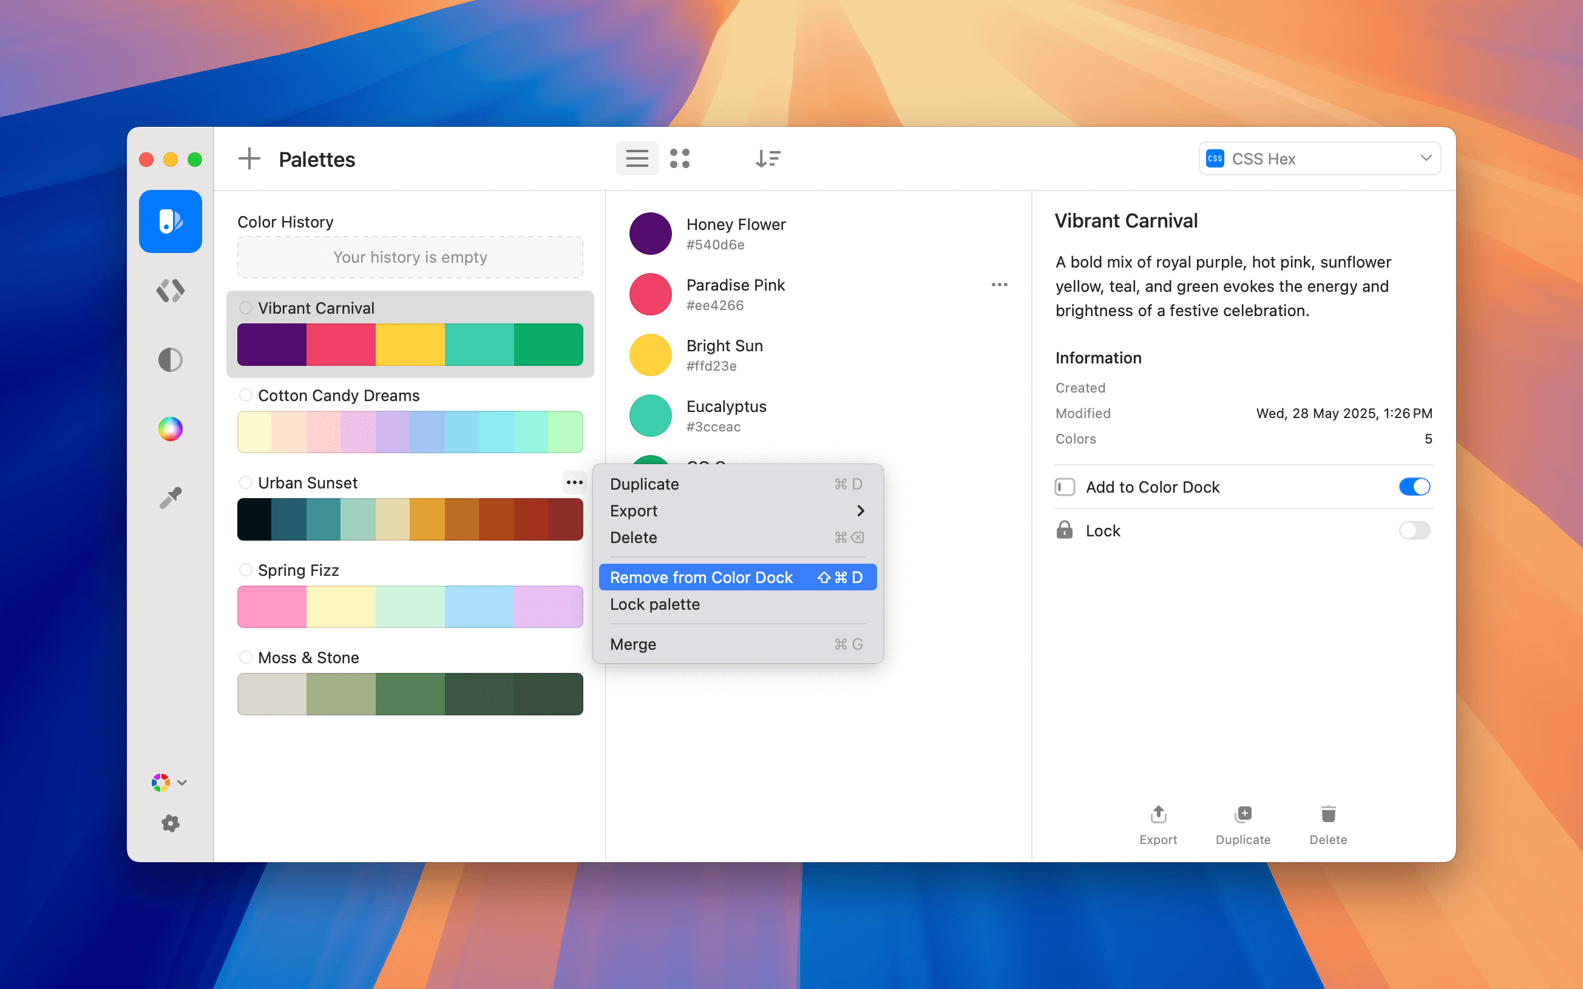1583x989 pixels.
Task: Switch to grid view layout
Action: click(680, 158)
